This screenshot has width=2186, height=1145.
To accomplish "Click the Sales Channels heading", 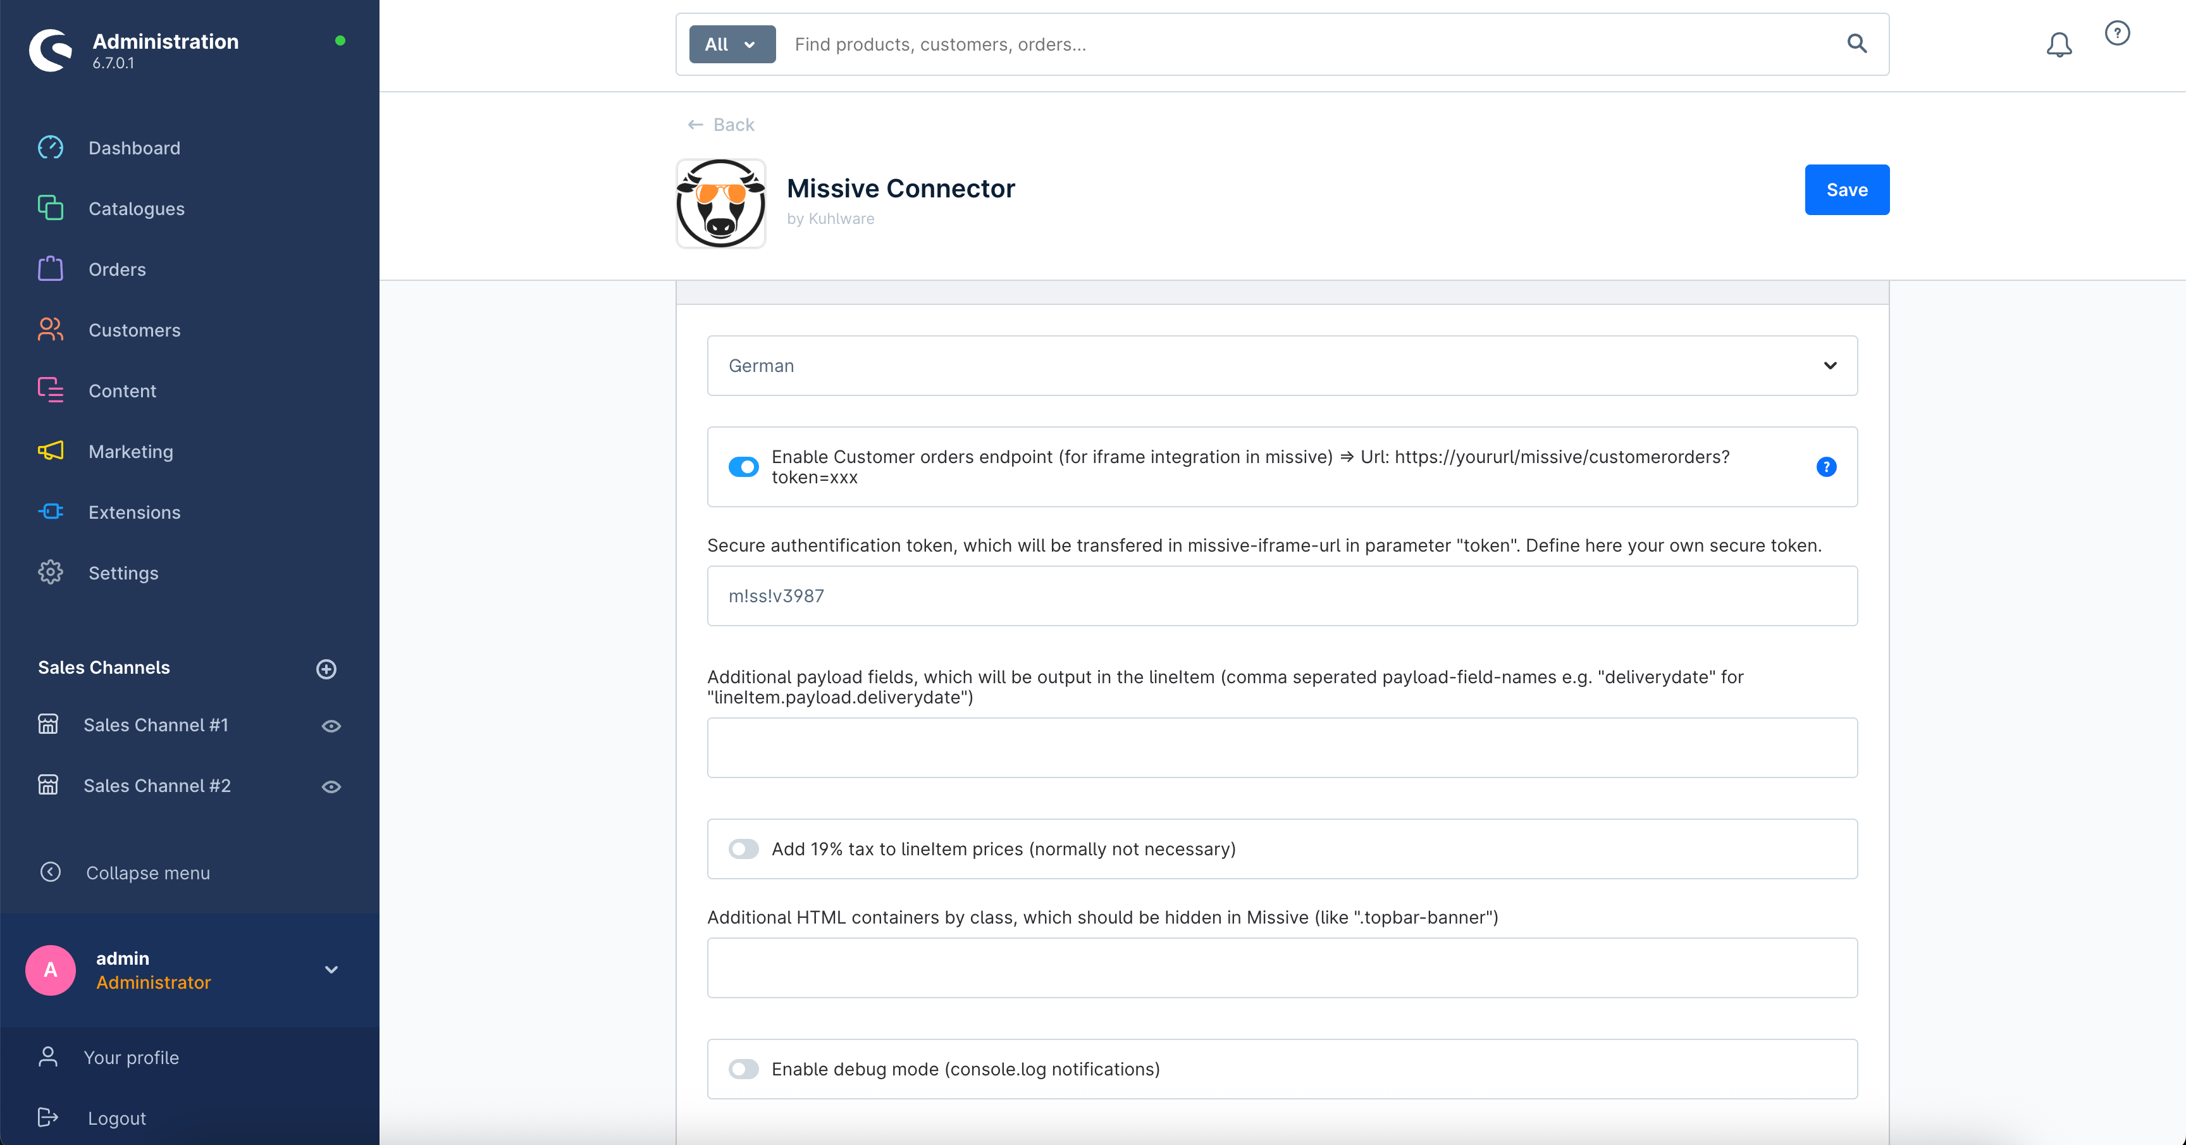I will [x=104, y=667].
